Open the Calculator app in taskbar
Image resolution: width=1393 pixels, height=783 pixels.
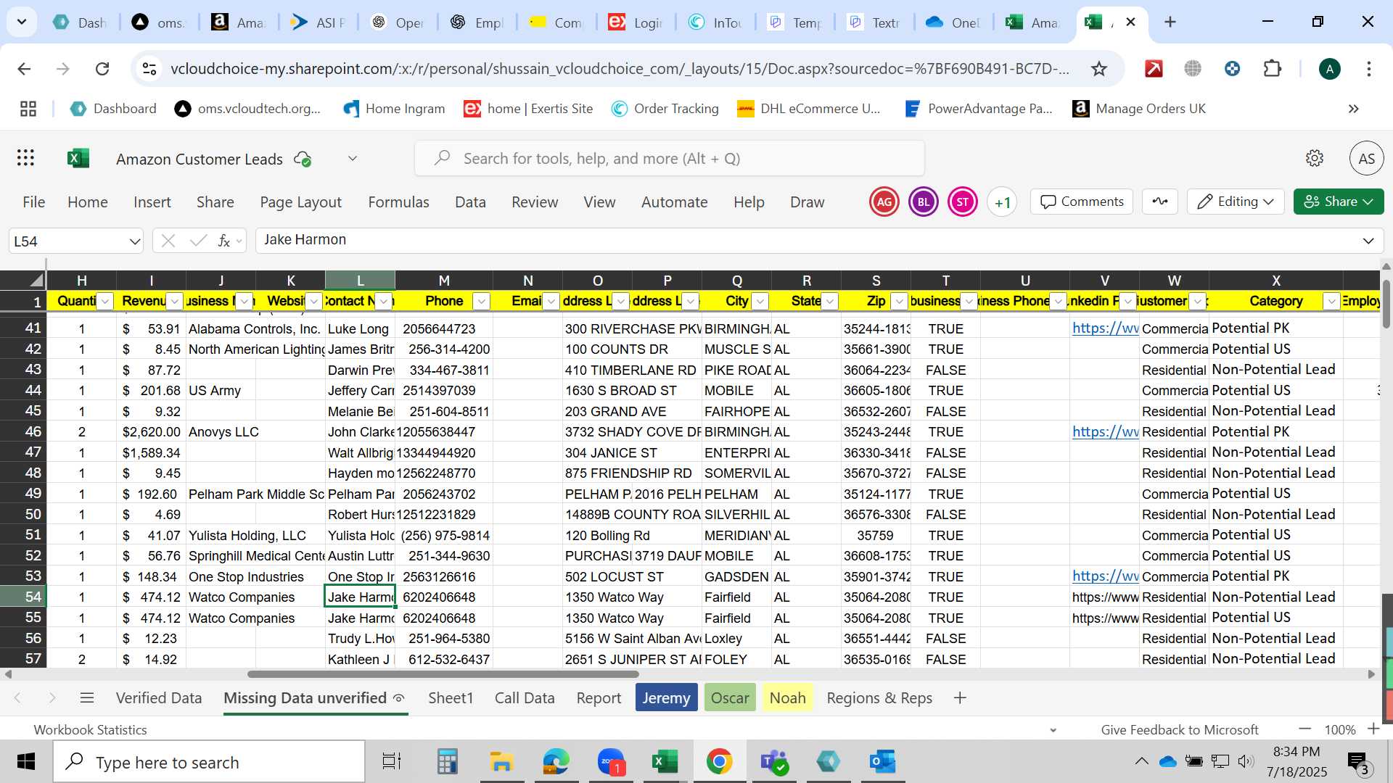447,762
